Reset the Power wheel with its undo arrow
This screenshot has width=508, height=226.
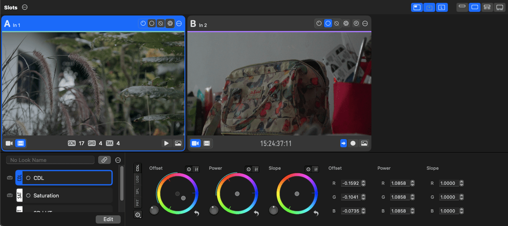click(256, 213)
